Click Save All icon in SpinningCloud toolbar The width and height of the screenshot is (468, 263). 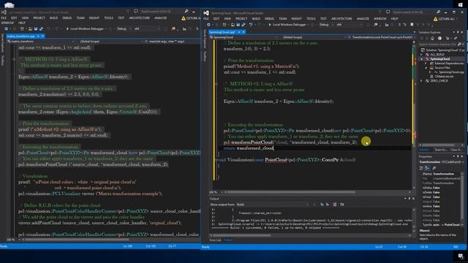[x=244, y=24]
